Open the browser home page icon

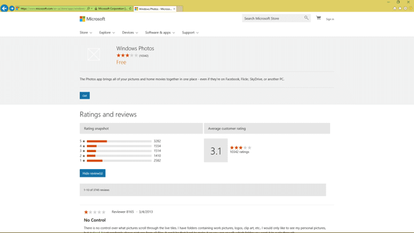(x=394, y=8)
